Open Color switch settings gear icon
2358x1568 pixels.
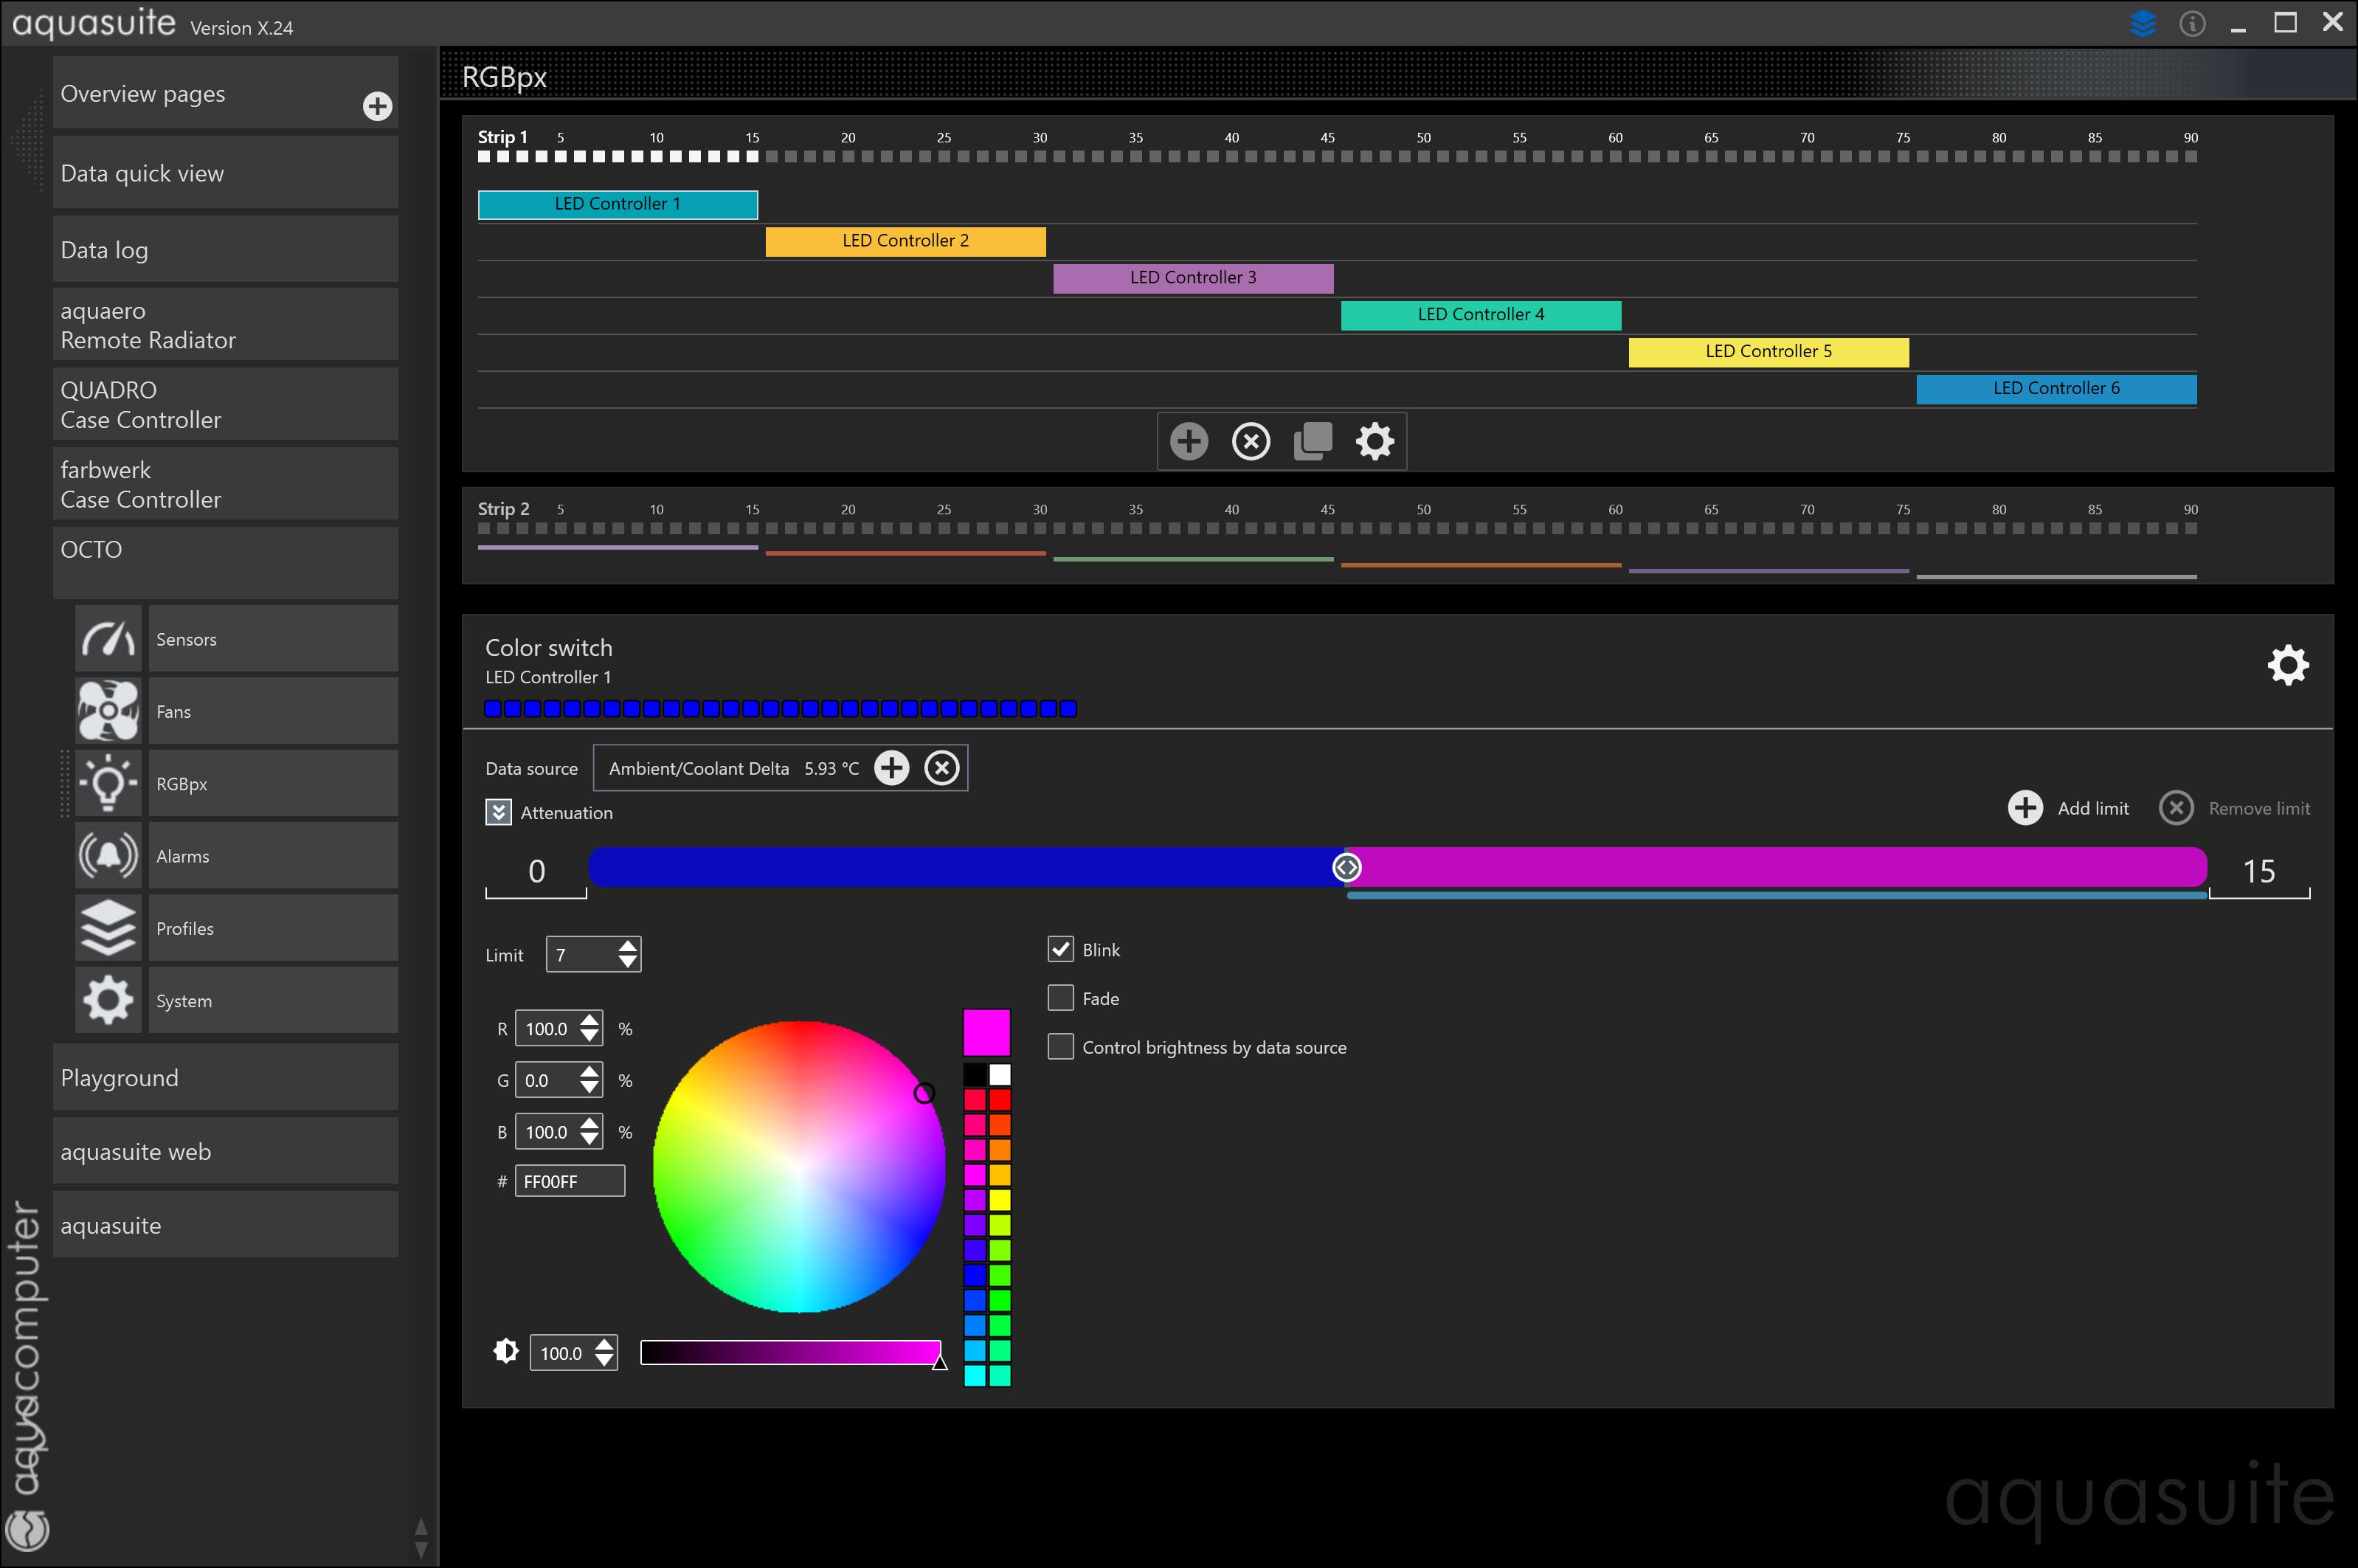(2287, 665)
